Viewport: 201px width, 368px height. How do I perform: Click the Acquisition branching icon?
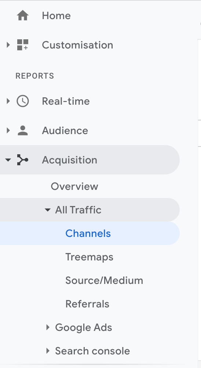pos(23,160)
